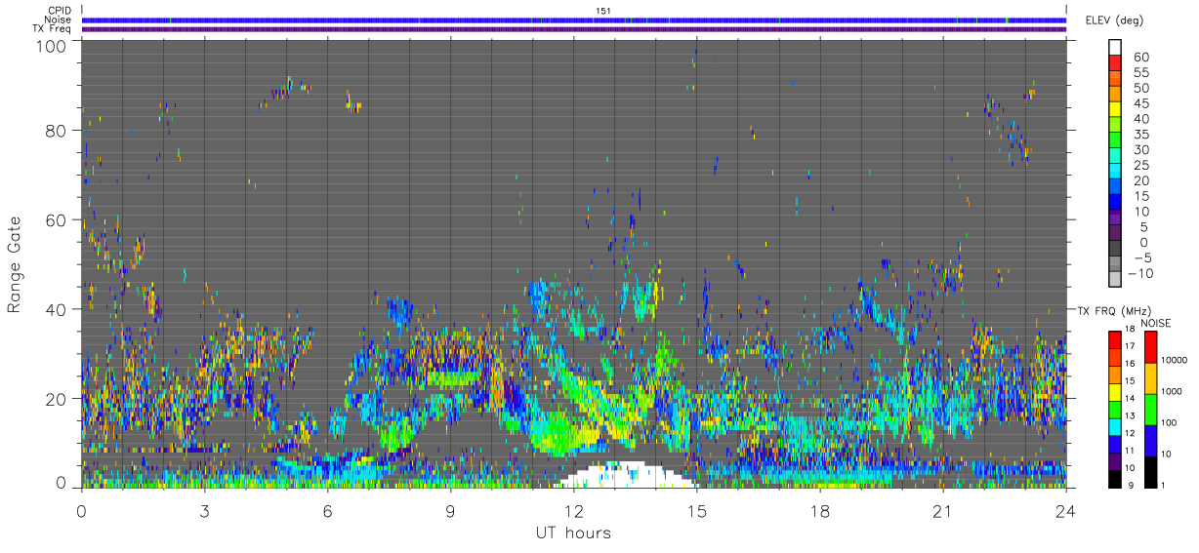Click the '21' tick label on UT hours axis
The width and height of the screenshot is (1199, 553).
(942, 510)
